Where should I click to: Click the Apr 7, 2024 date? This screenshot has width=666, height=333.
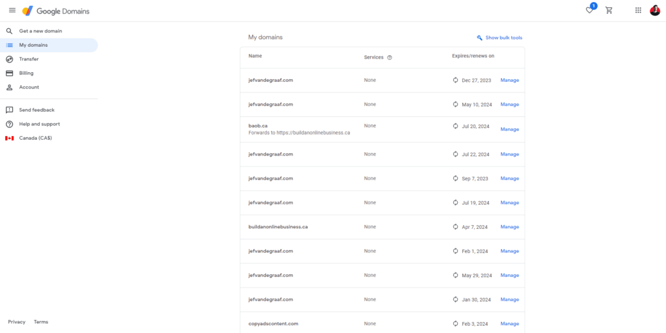tap(475, 227)
